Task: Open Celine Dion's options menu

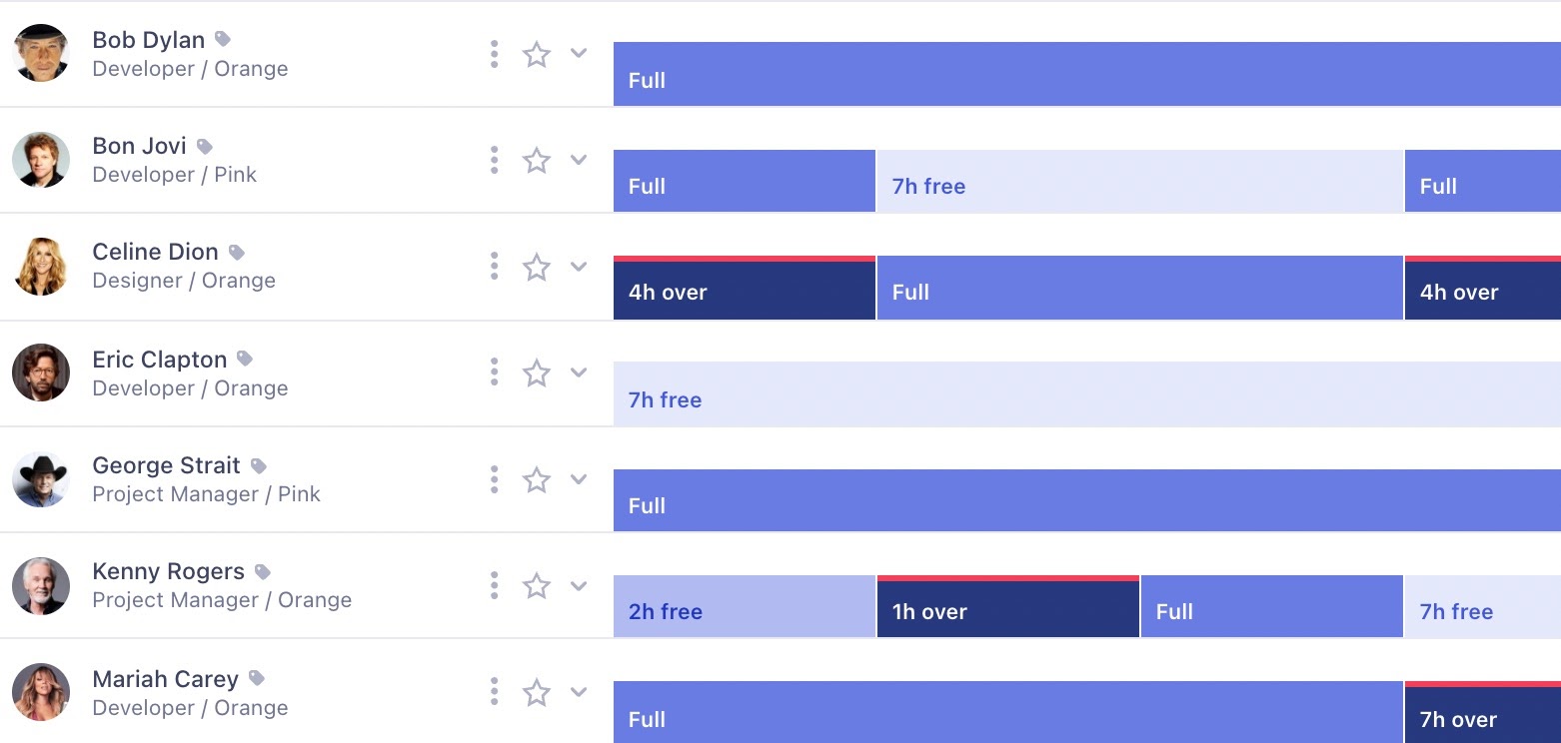Action: tap(494, 267)
